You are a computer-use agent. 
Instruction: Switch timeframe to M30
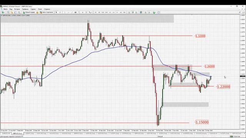point(106,12)
